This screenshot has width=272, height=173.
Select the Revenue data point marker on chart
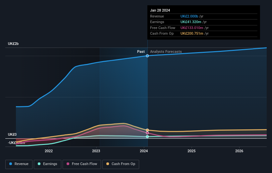[x=147, y=56]
